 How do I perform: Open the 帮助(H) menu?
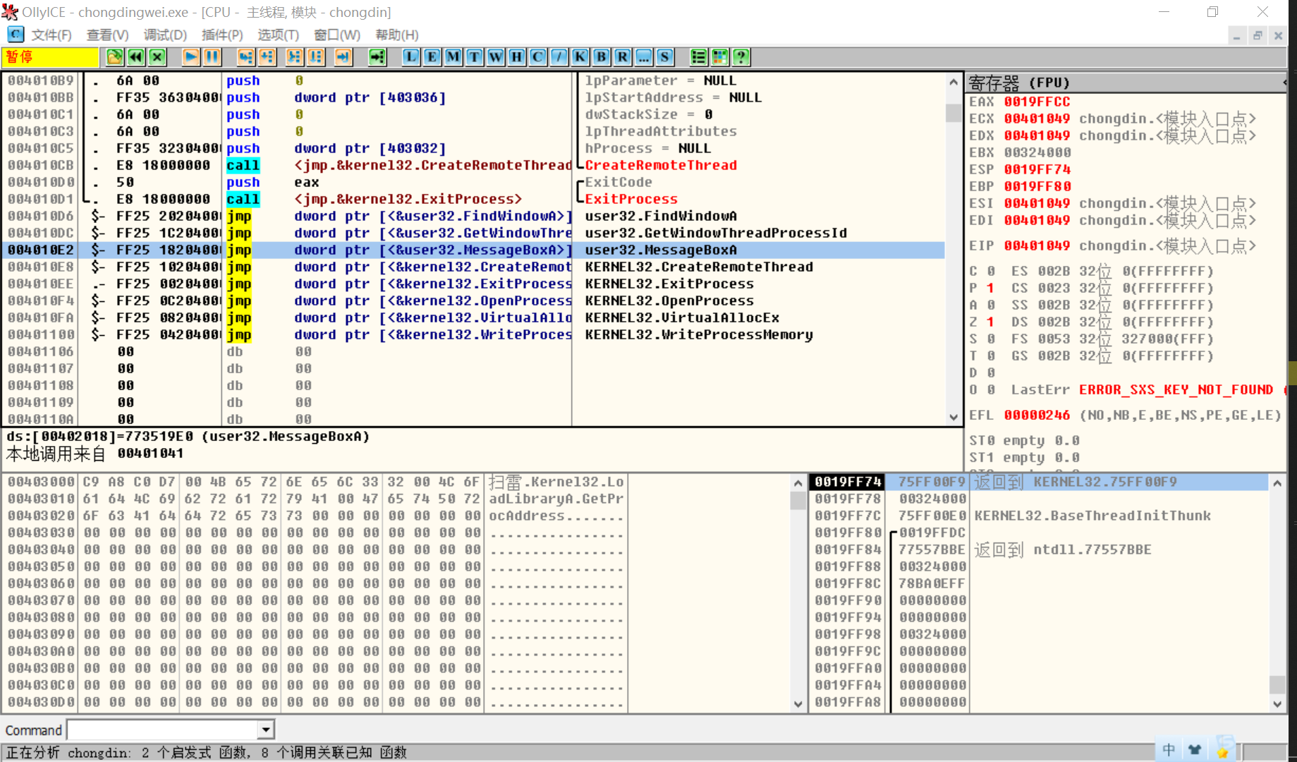coord(397,35)
